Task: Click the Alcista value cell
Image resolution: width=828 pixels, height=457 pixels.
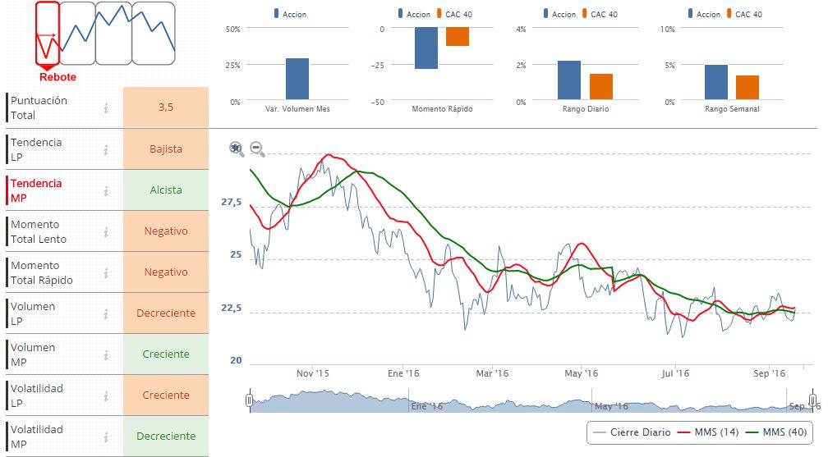Action: [x=166, y=190]
